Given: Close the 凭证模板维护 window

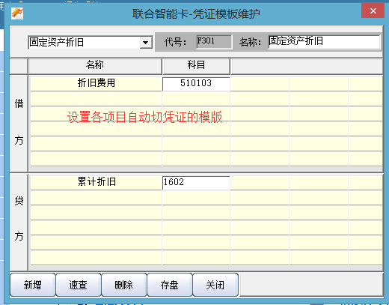Looking at the screenshot, I should tap(373, 10).
